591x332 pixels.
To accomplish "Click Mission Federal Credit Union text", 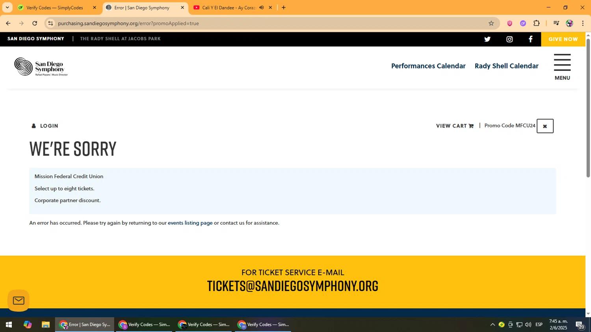I will [69, 176].
